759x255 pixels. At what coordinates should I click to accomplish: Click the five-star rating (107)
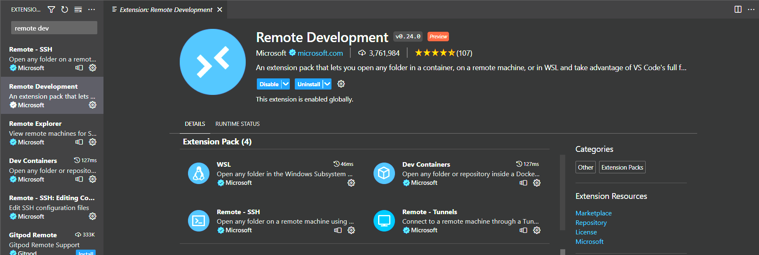pos(443,53)
